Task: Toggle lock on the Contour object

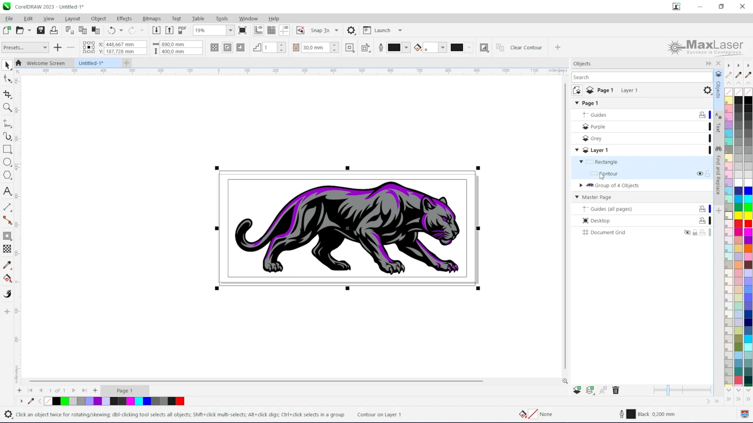Action: tap(708, 174)
